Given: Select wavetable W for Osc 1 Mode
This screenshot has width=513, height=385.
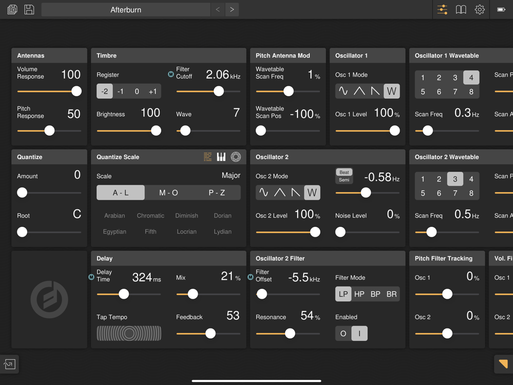Looking at the screenshot, I should point(391,91).
